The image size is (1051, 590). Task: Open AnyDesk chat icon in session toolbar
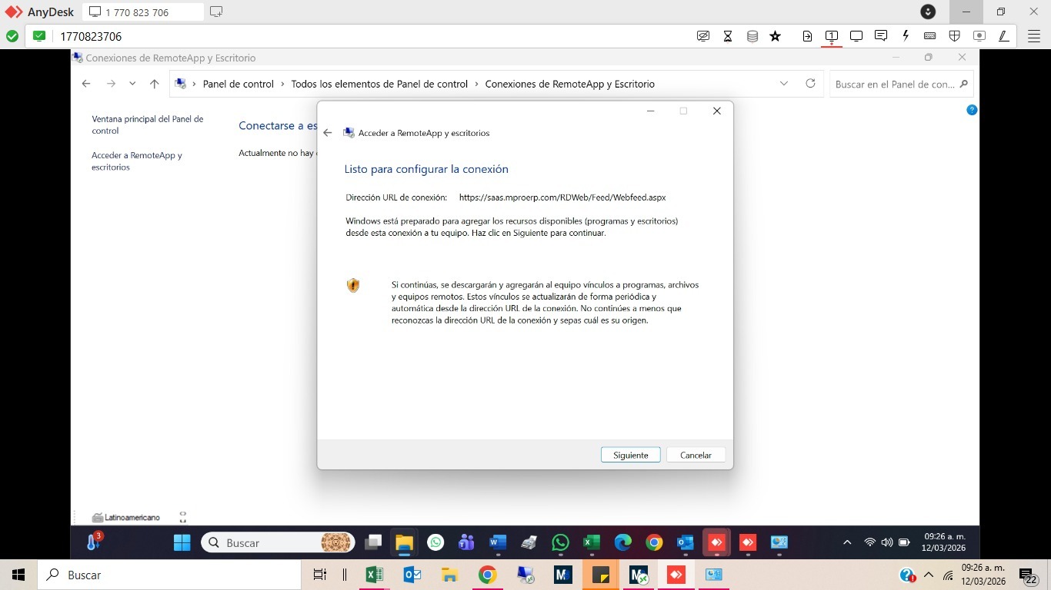click(x=881, y=36)
